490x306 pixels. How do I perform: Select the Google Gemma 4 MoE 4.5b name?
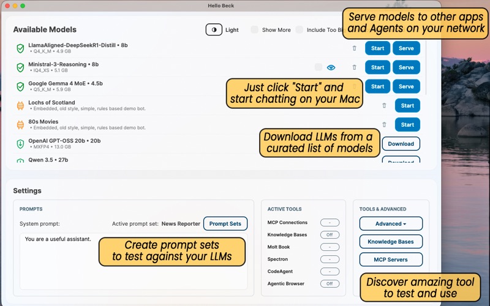(x=66, y=83)
